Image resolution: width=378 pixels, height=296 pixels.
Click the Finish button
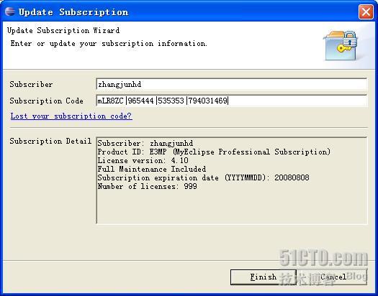click(264, 277)
